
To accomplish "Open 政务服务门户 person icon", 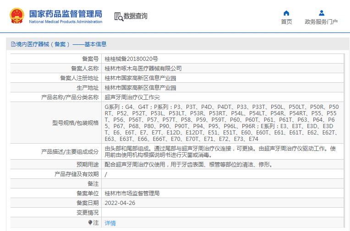I will click(x=322, y=13).
